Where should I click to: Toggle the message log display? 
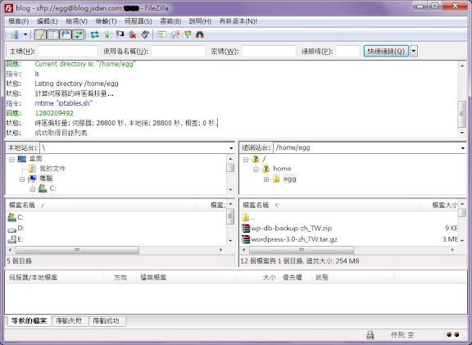[40, 35]
